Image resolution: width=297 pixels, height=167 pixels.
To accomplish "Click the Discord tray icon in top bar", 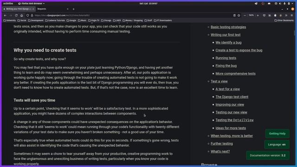I will coord(269,3).
